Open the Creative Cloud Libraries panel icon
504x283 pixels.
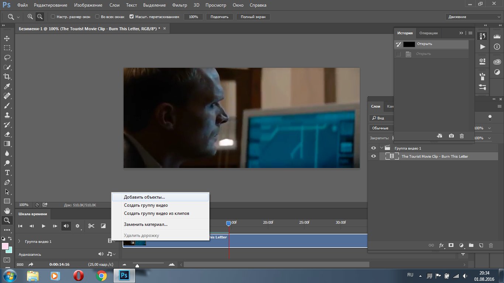(497, 62)
